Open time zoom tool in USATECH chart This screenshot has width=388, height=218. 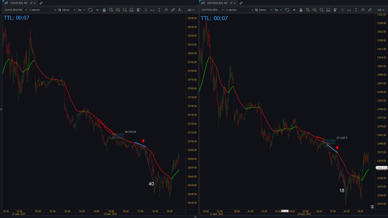point(308,10)
